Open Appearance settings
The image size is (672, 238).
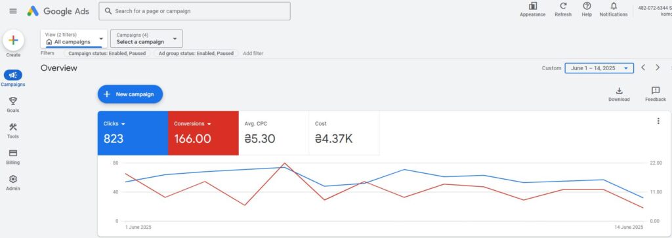(x=533, y=9)
